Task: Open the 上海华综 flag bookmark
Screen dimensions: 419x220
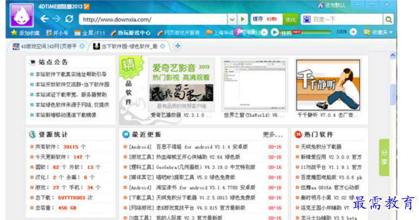Action: point(220,33)
